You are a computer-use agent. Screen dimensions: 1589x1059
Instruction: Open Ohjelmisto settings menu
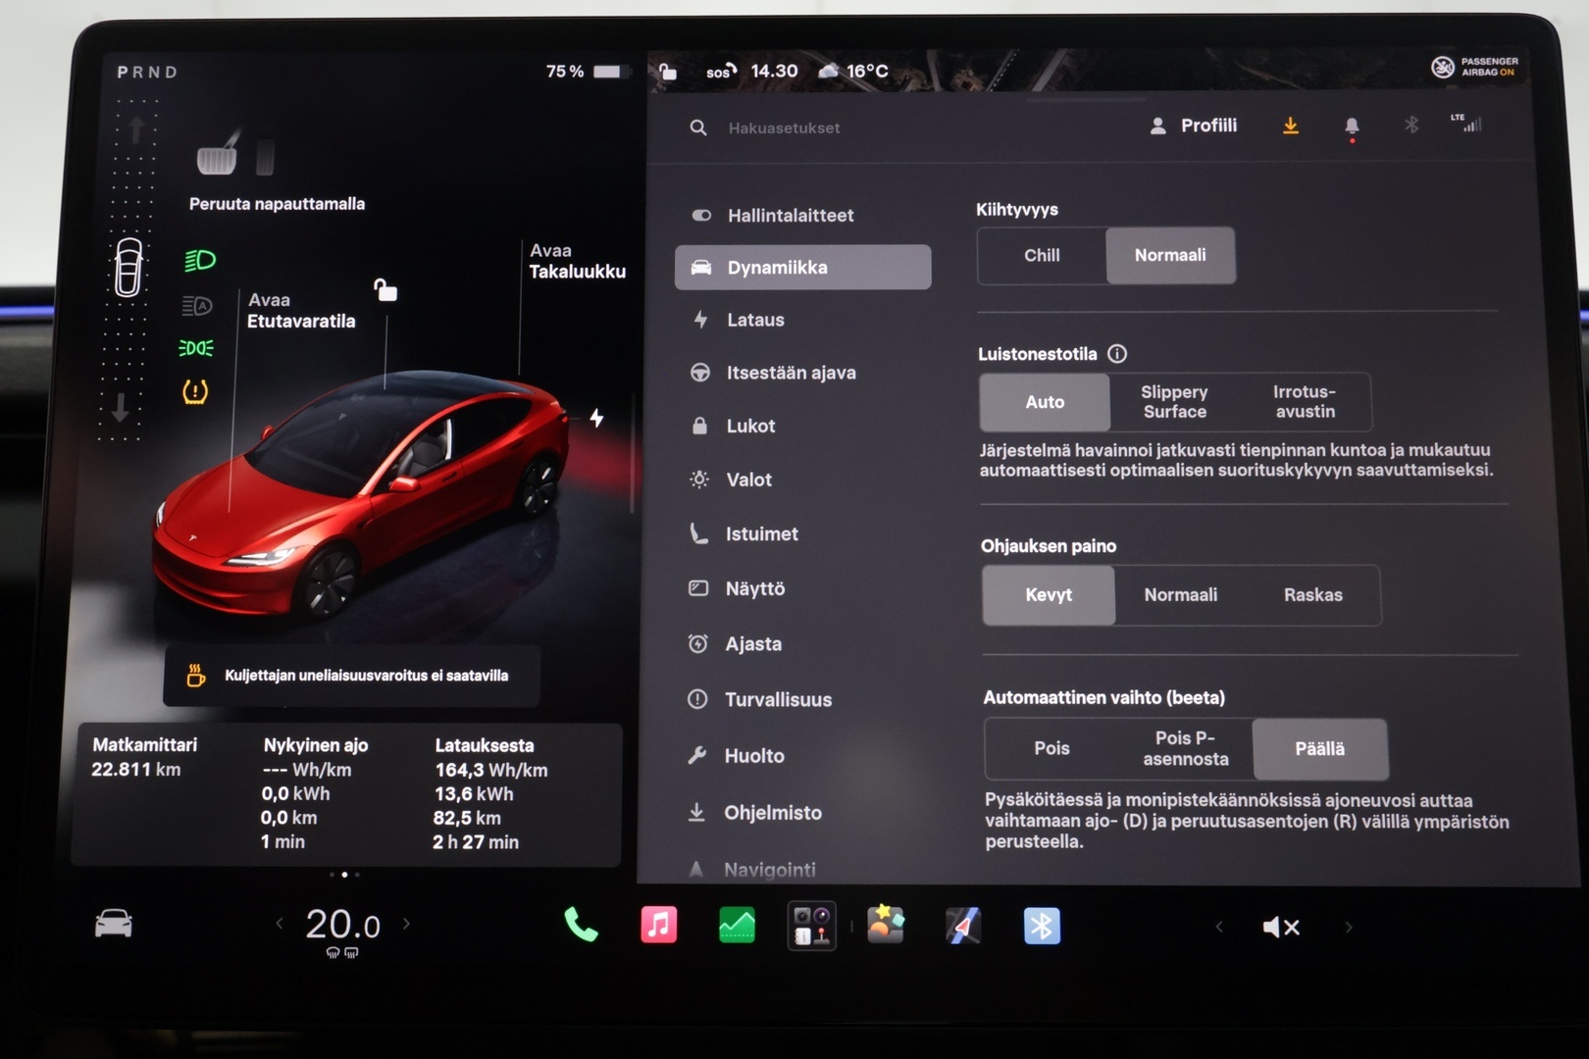(x=802, y=812)
